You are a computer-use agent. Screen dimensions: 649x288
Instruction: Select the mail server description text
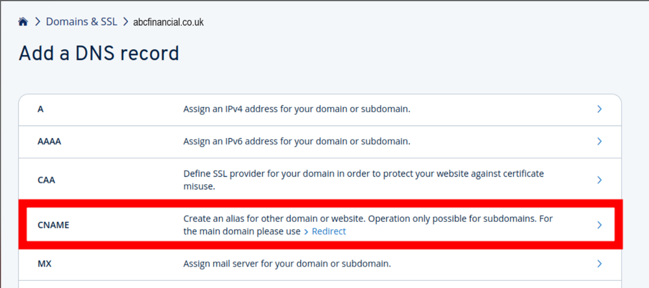287,263
